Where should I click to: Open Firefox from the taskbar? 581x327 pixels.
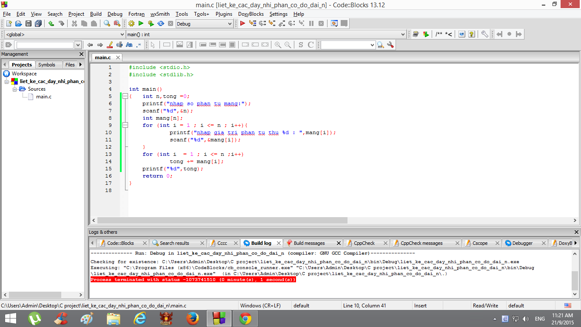(193, 318)
